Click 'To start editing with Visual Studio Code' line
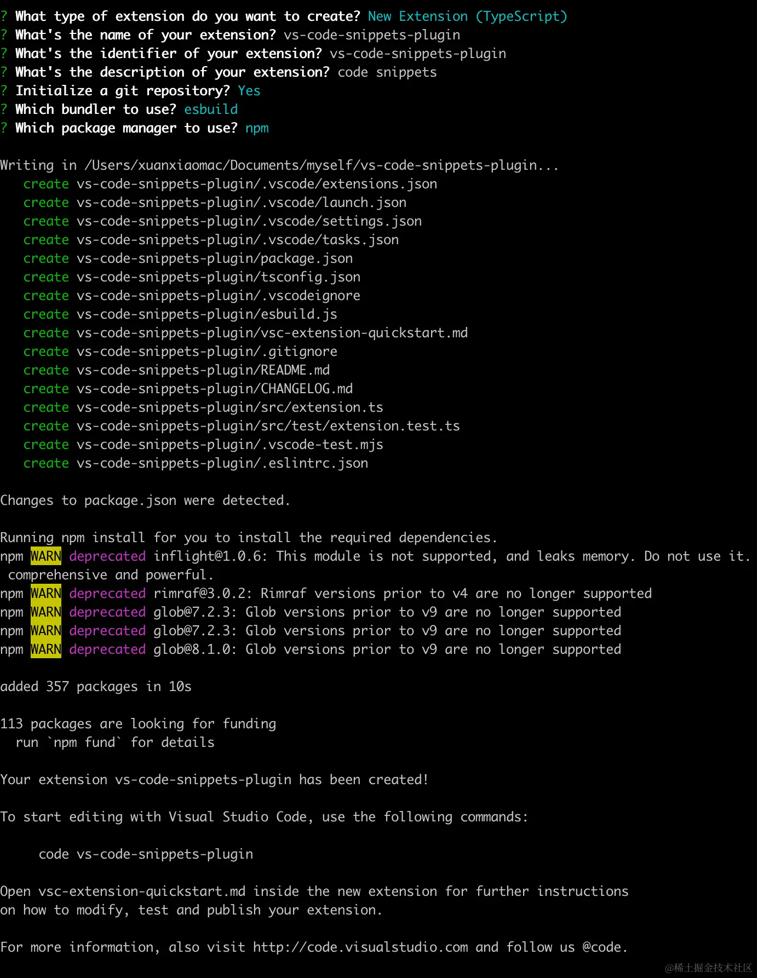757x978 pixels. click(x=264, y=817)
